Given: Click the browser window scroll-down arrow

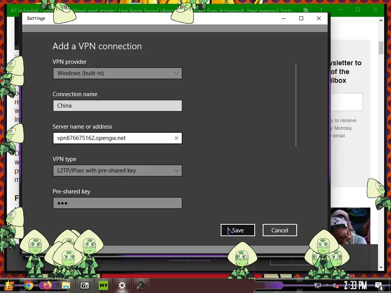Looking at the screenshot, I should 381,267.
